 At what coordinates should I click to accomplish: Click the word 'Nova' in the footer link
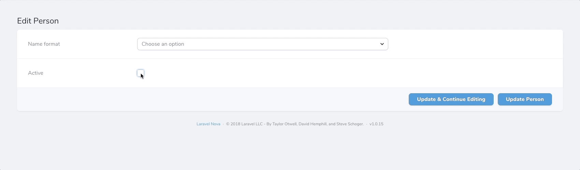[215, 124]
